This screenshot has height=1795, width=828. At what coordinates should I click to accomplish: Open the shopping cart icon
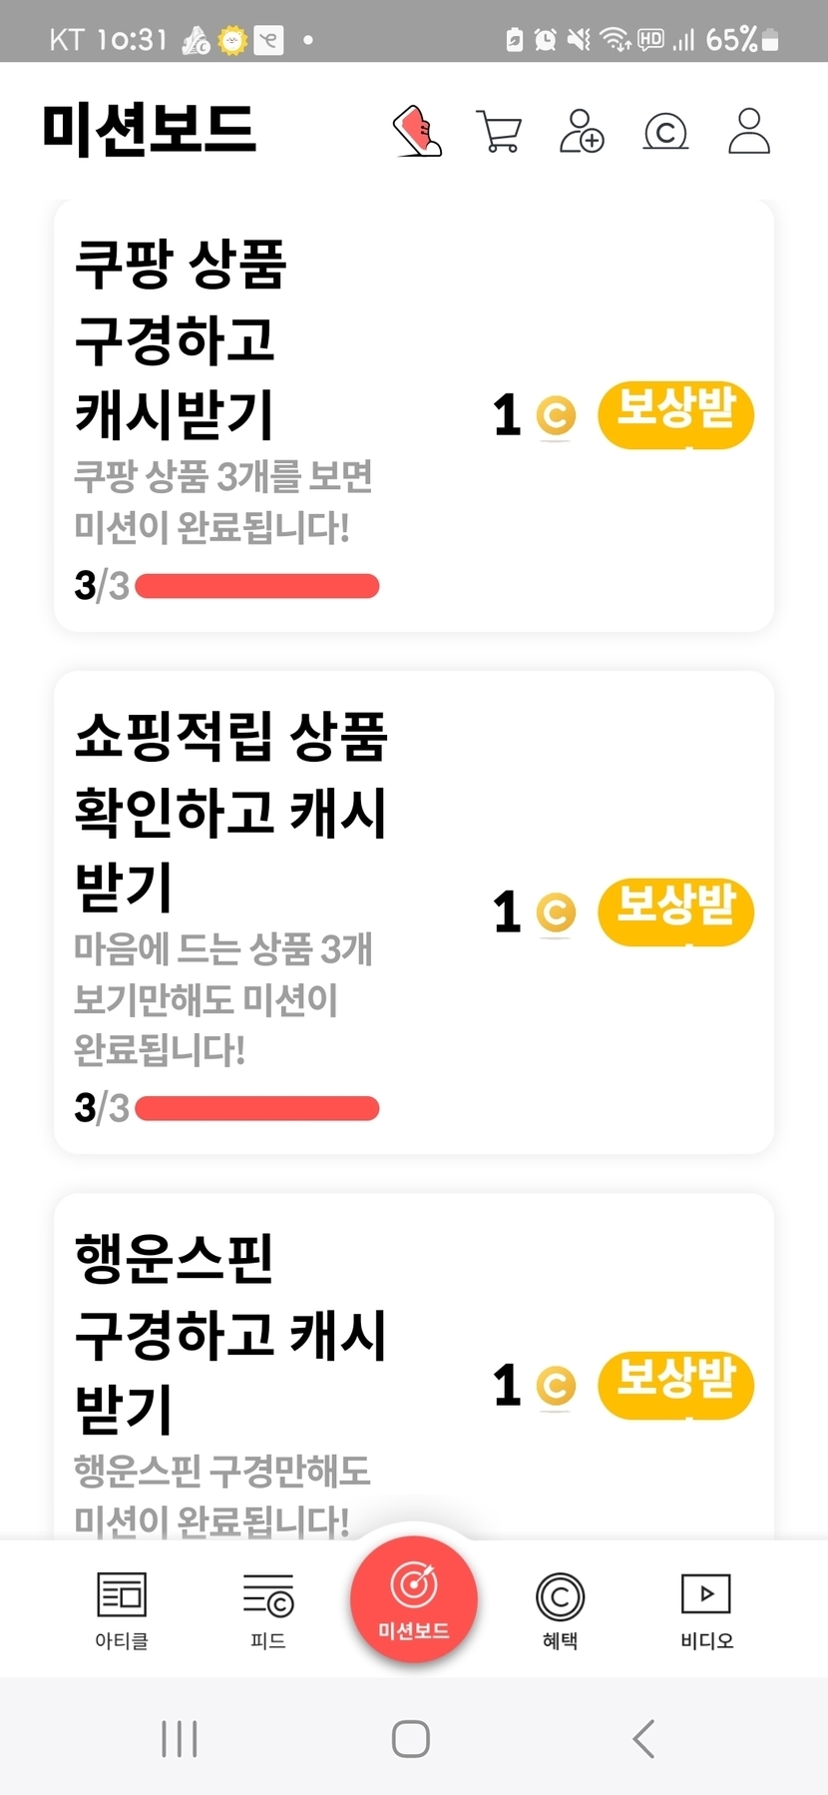pyautogui.click(x=499, y=131)
